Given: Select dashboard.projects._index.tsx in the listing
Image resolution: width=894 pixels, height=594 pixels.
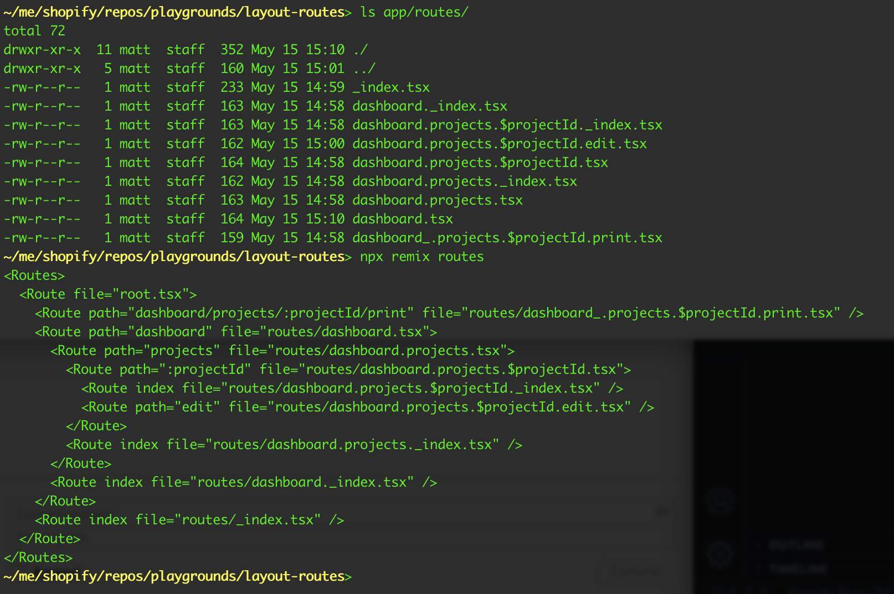Looking at the screenshot, I should click(x=464, y=181).
